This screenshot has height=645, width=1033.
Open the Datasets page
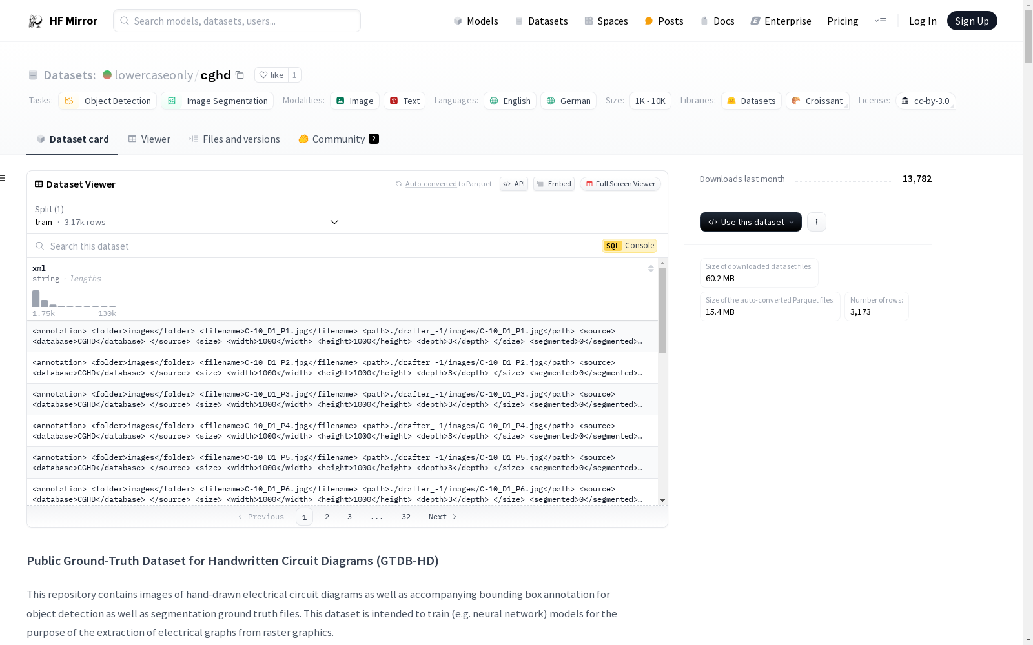point(541,21)
